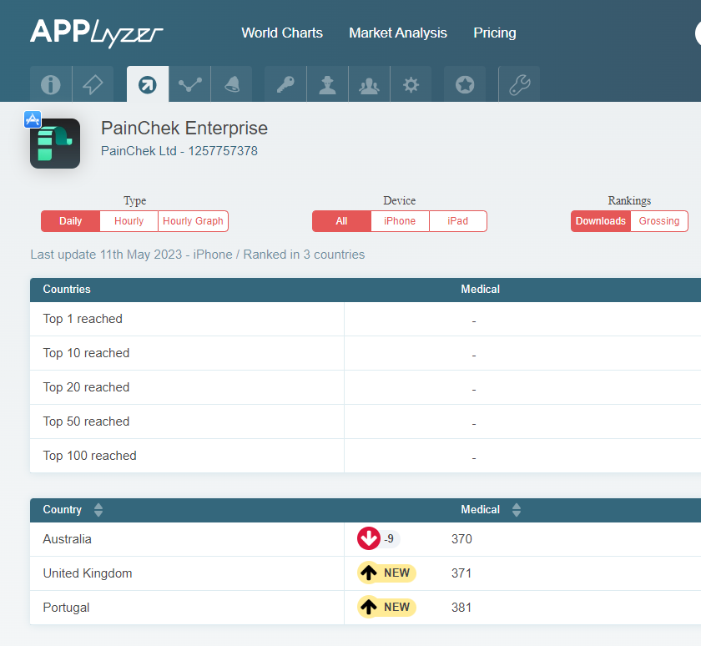The width and height of the screenshot is (701, 646).
Task: Click the United Kingdom country row
Action: (x=366, y=573)
